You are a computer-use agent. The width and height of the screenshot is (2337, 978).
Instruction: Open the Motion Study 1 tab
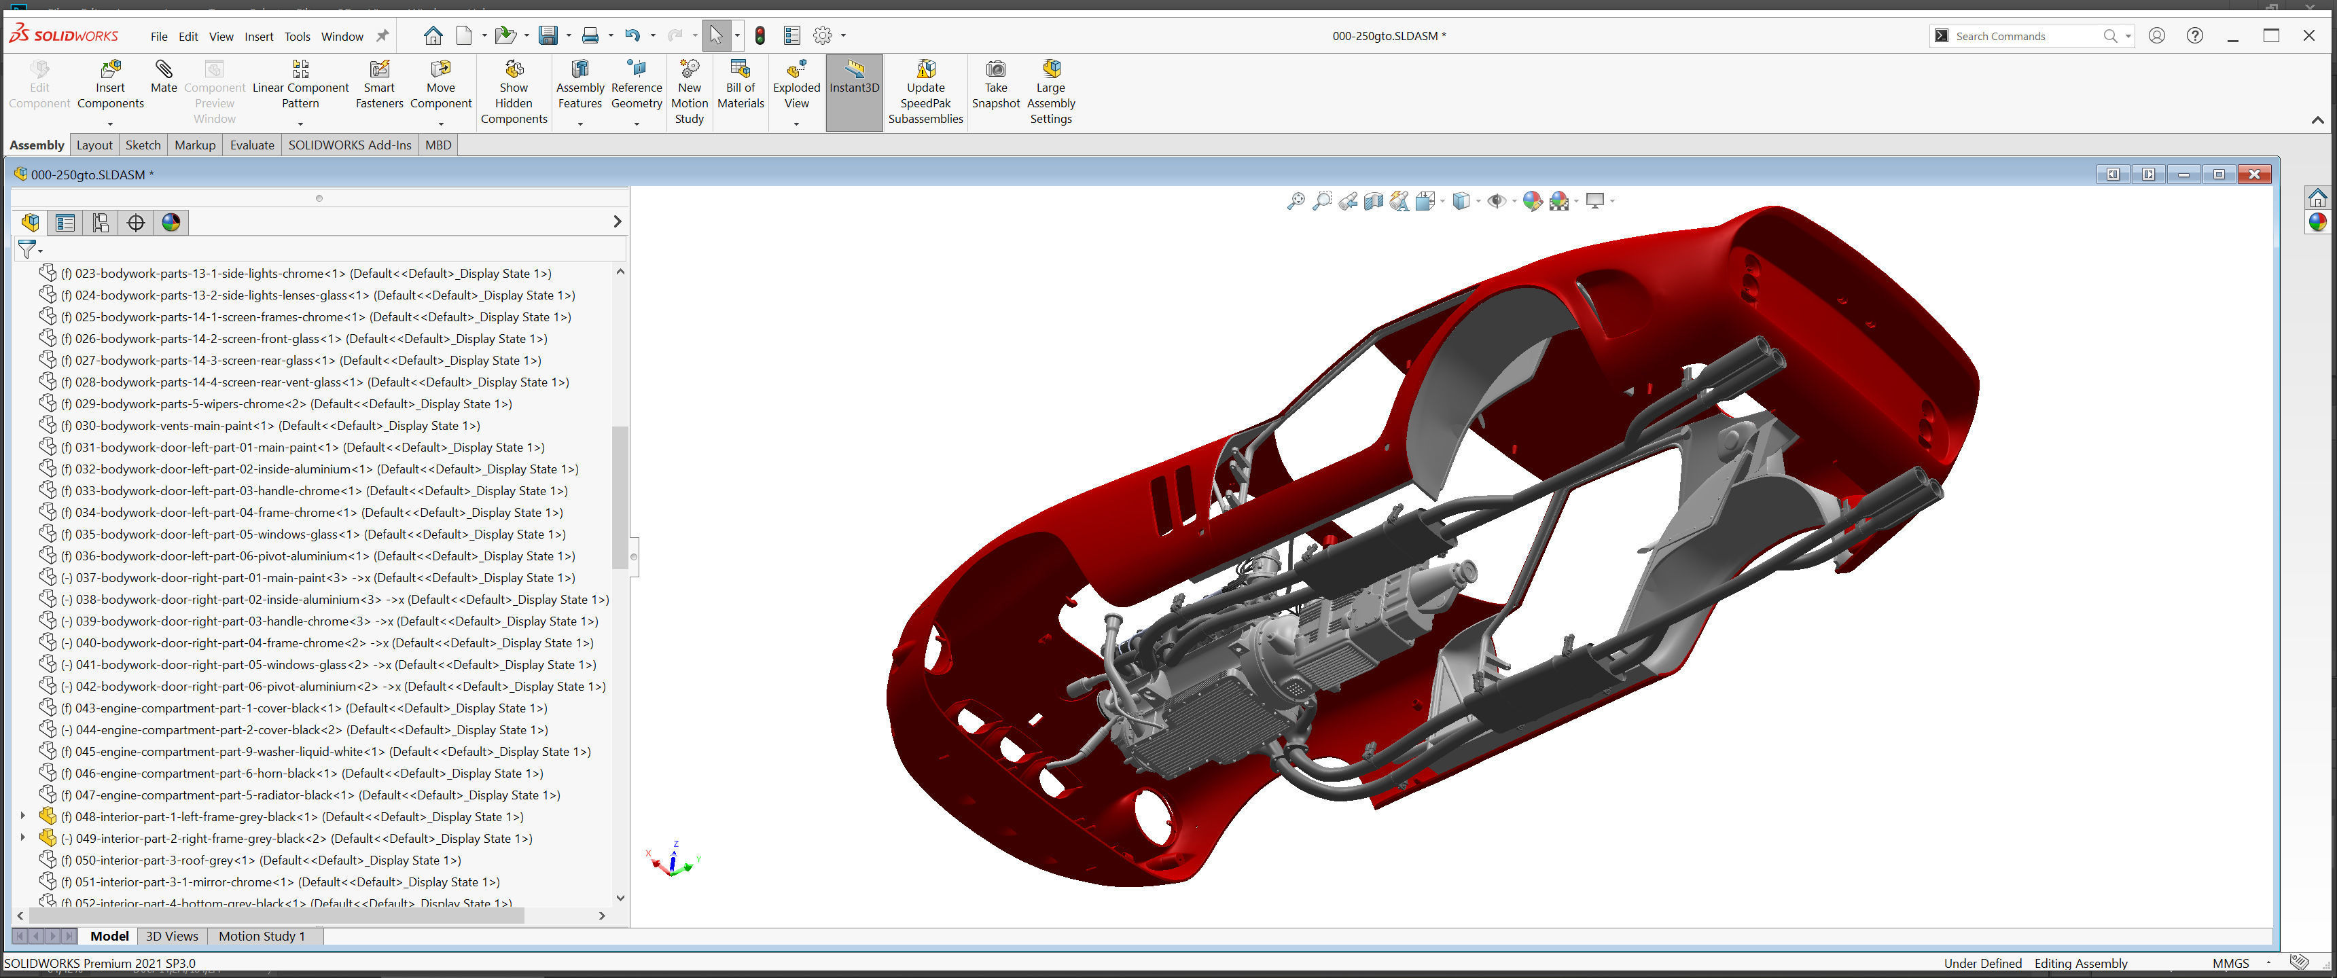point(262,937)
